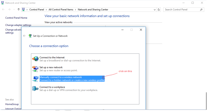Select the Control Panel breadcrumb item
This screenshot has height=111, width=207.
37,9
